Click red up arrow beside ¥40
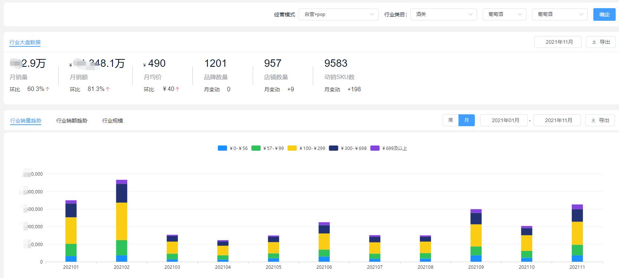The height and width of the screenshot is (278, 619). point(178,89)
